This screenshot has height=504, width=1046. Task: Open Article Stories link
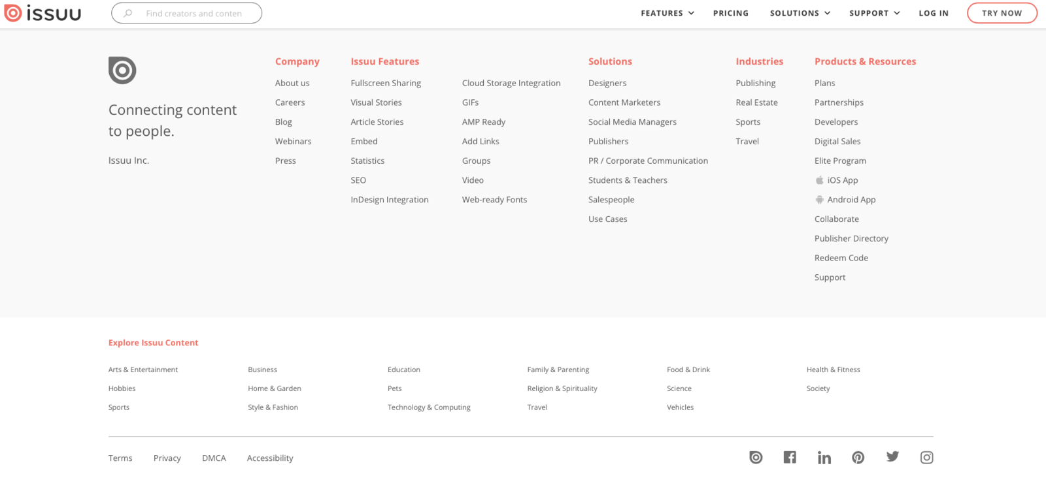click(x=377, y=122)
